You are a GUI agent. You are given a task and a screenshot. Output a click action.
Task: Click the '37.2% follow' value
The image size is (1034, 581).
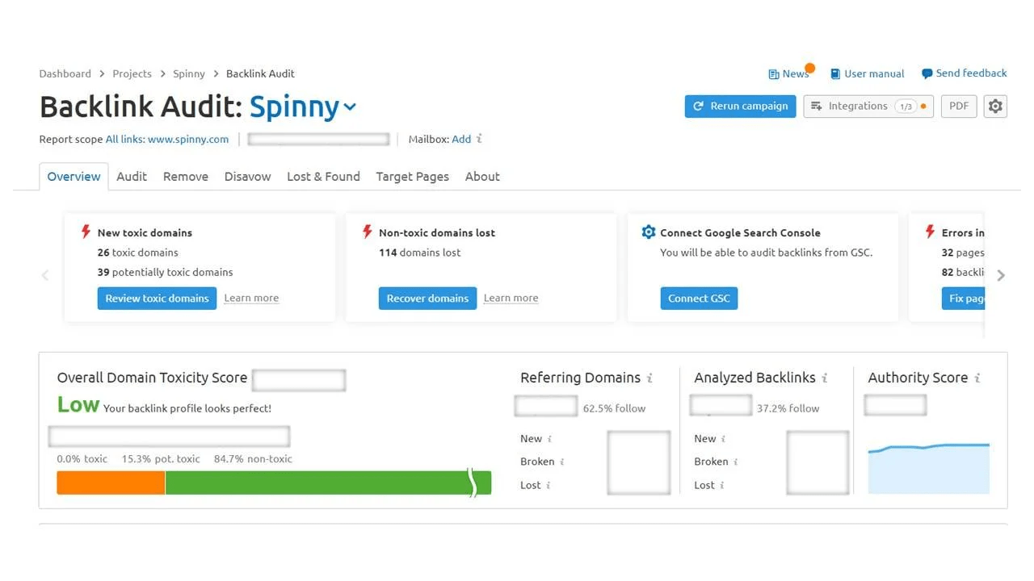pos(788,408)
